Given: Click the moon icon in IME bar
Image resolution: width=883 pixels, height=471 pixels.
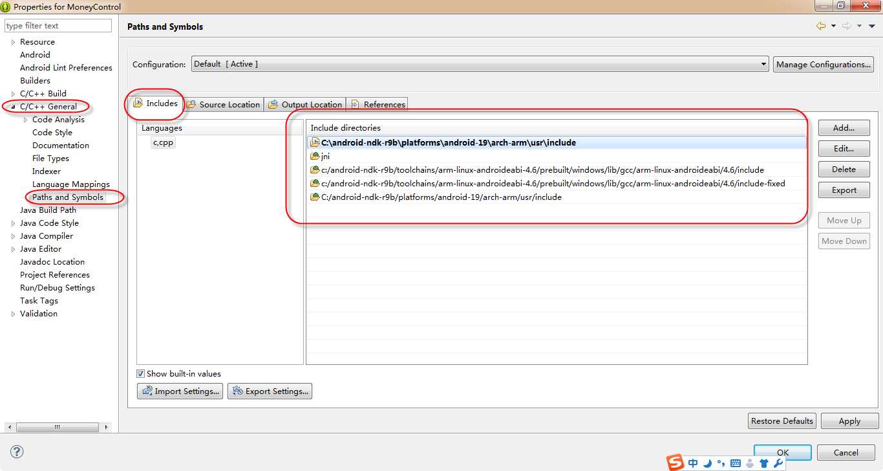Looking at the screenshot, I should coord(707,463).
